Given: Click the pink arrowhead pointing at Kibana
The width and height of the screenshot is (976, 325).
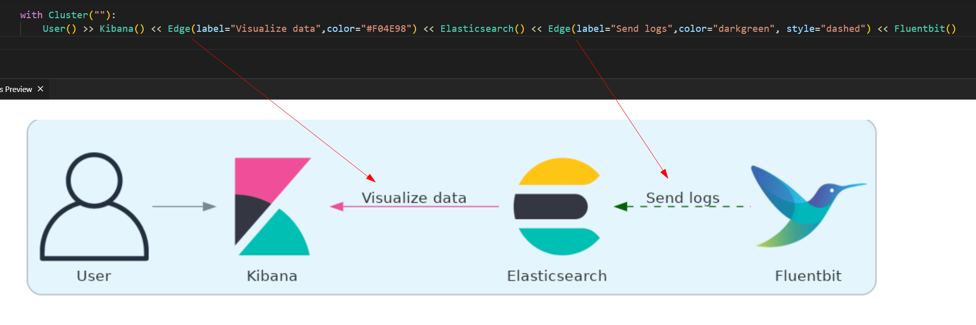Looking at the screenshot, I should [x=337, y=206].
